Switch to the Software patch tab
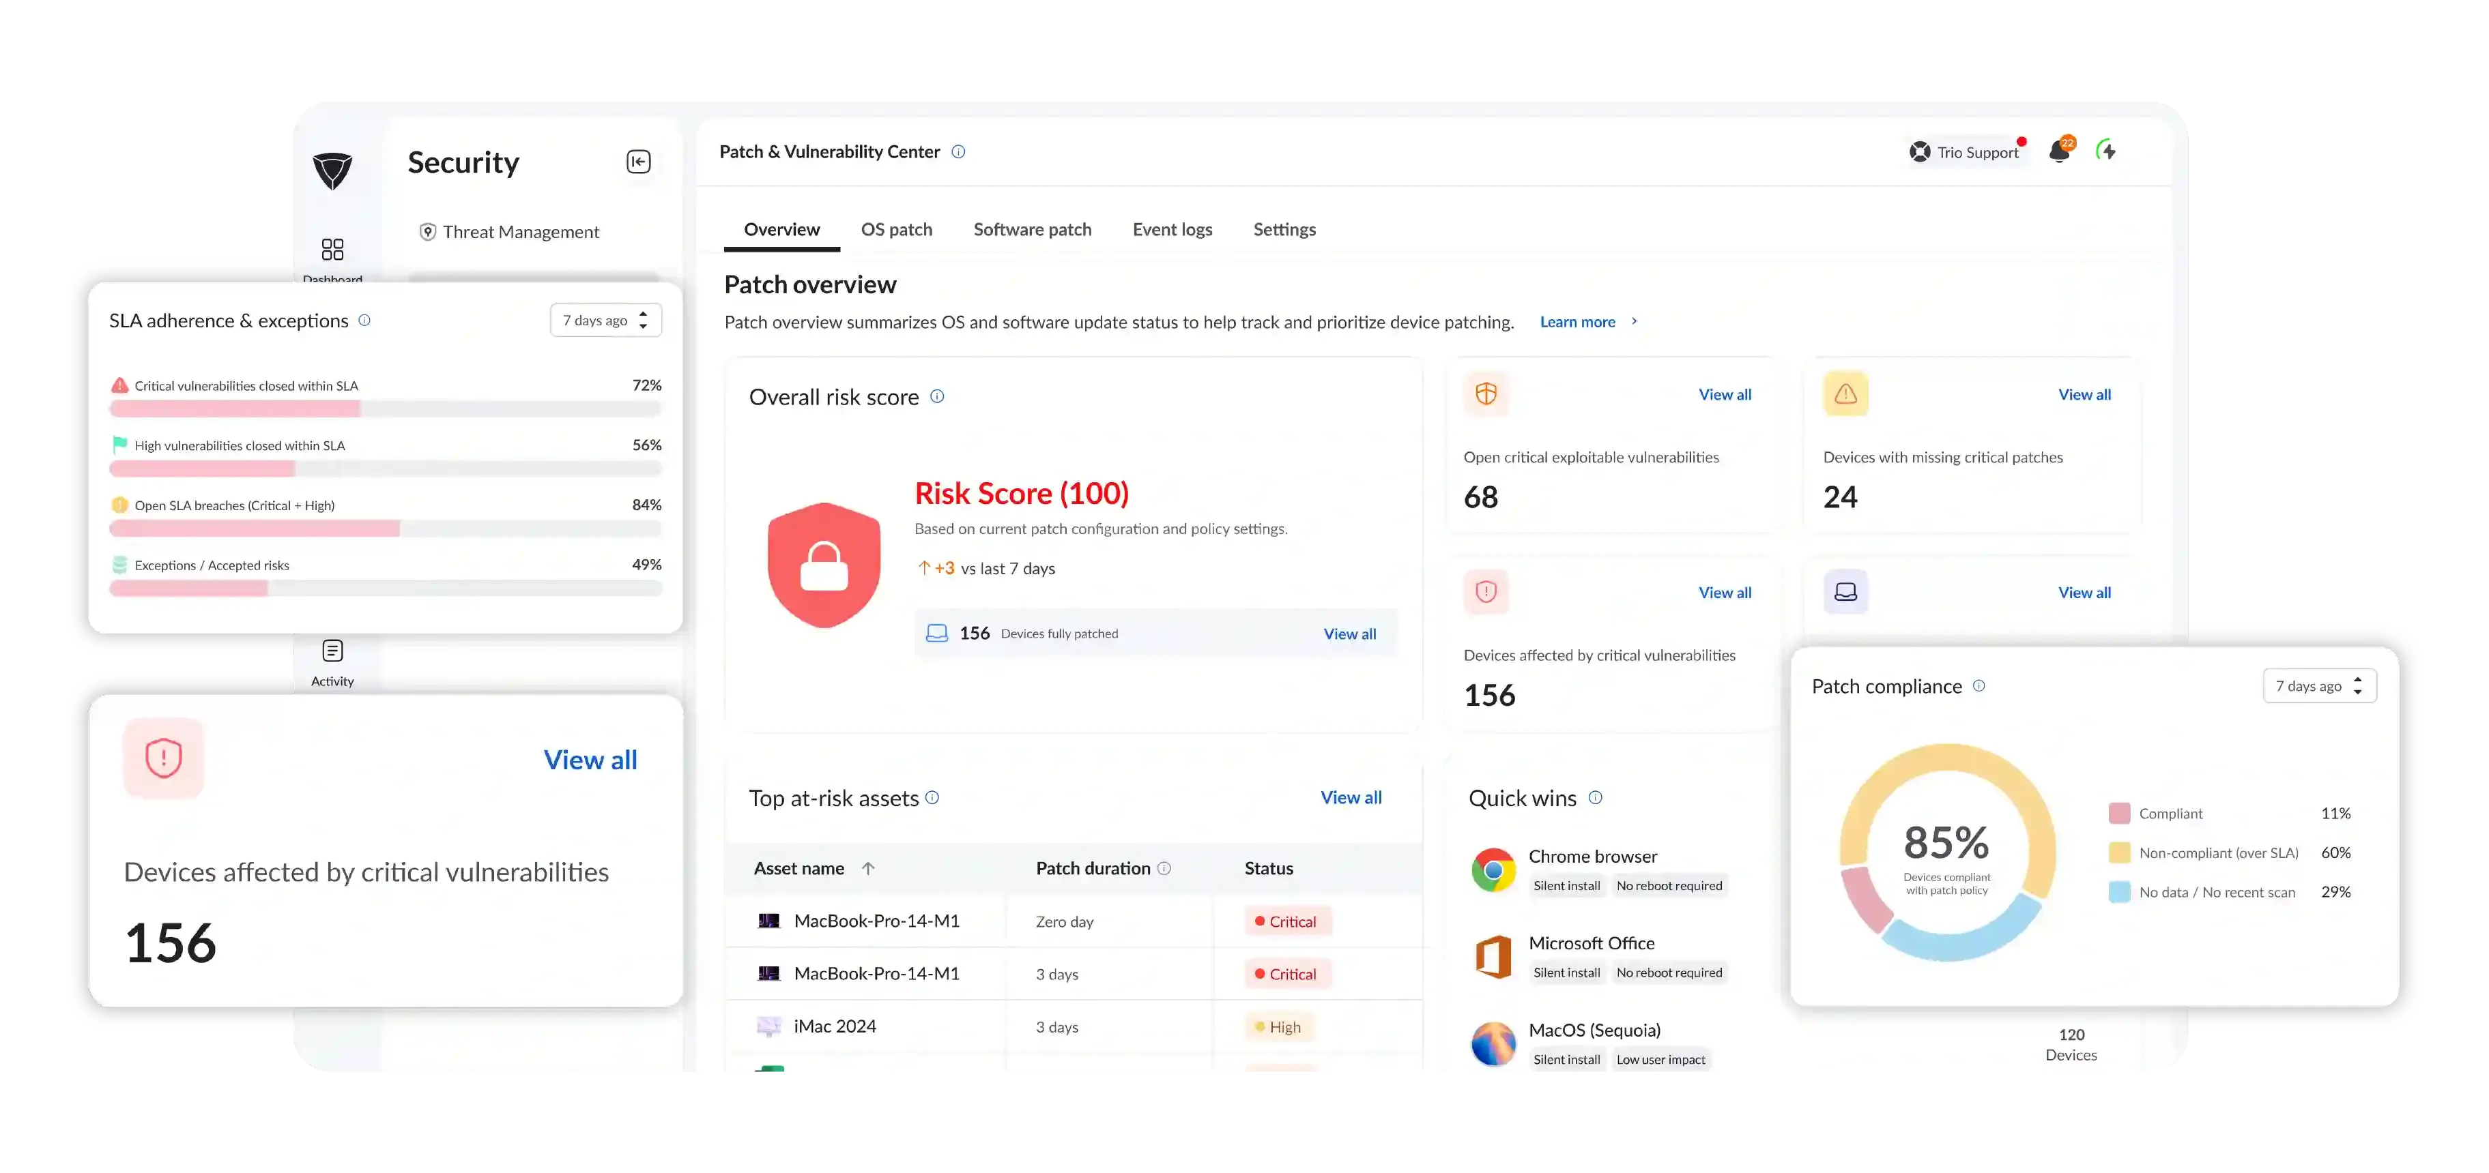Screen dimensions: 2489x1173 tap(1032, 230)
